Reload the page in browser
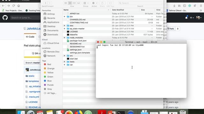The width and height of the screenshot is (204, 114). click(13, 6)
